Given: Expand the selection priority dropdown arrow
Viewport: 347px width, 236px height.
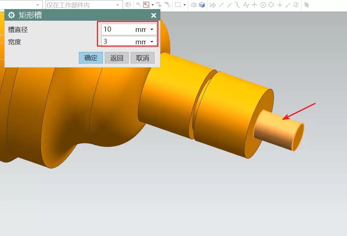Looking at the screenshot, I should tap(152, 5).
